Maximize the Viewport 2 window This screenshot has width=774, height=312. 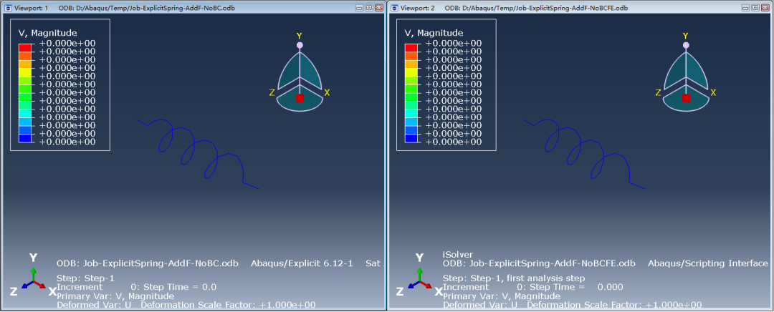coord(755,8)
